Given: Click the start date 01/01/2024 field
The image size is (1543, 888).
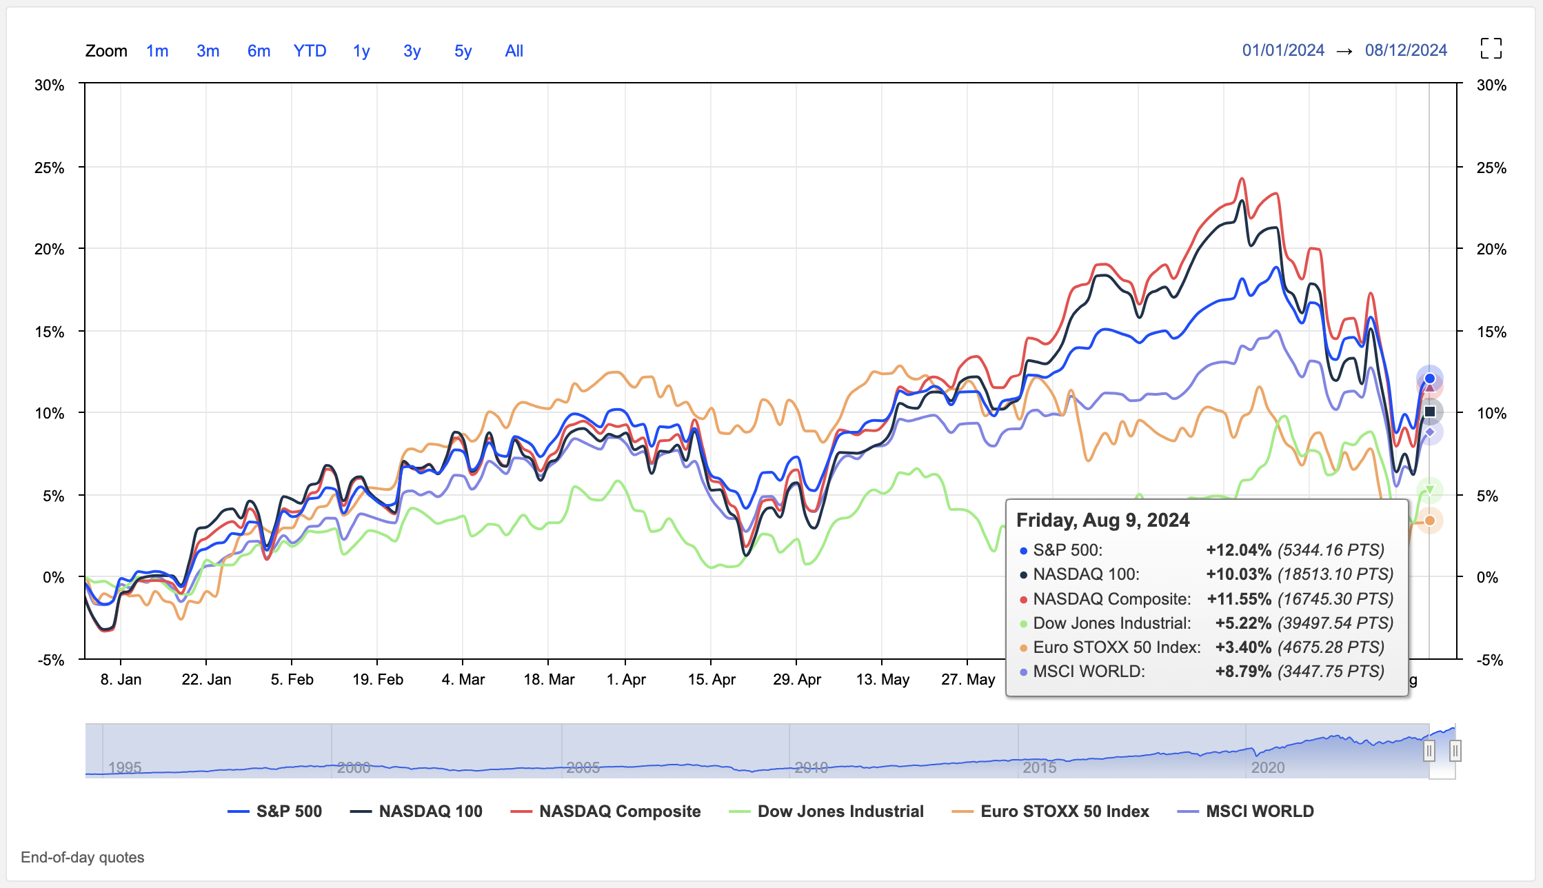Looking at the screenshot, I should (1283, 50).
